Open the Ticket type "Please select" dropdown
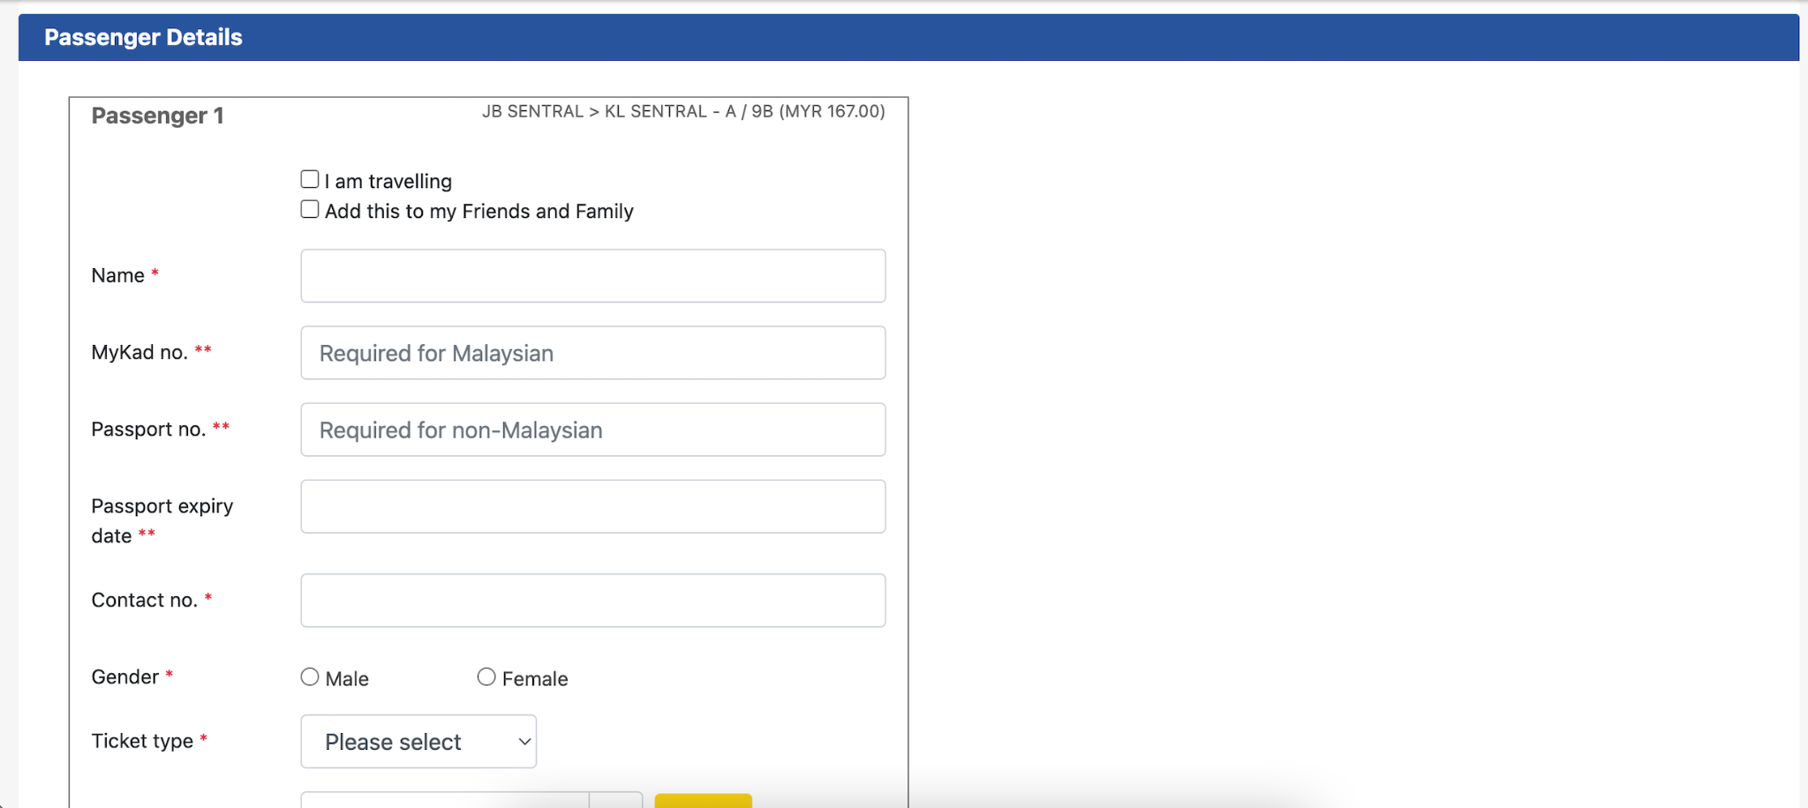The image size is (1808, 808). click(x=418, y=742)
